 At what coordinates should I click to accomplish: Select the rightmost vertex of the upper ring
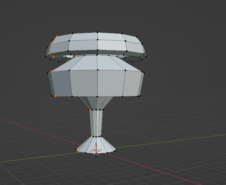[x=146, y=57]
